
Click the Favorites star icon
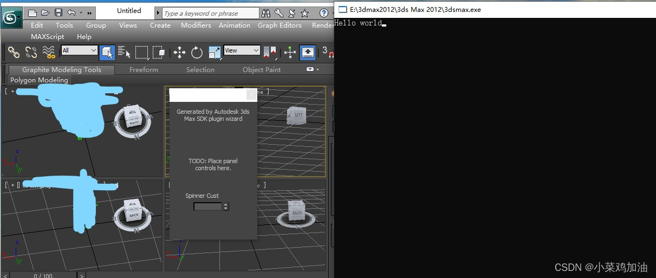pyautogui.click(x=305, y=13)
